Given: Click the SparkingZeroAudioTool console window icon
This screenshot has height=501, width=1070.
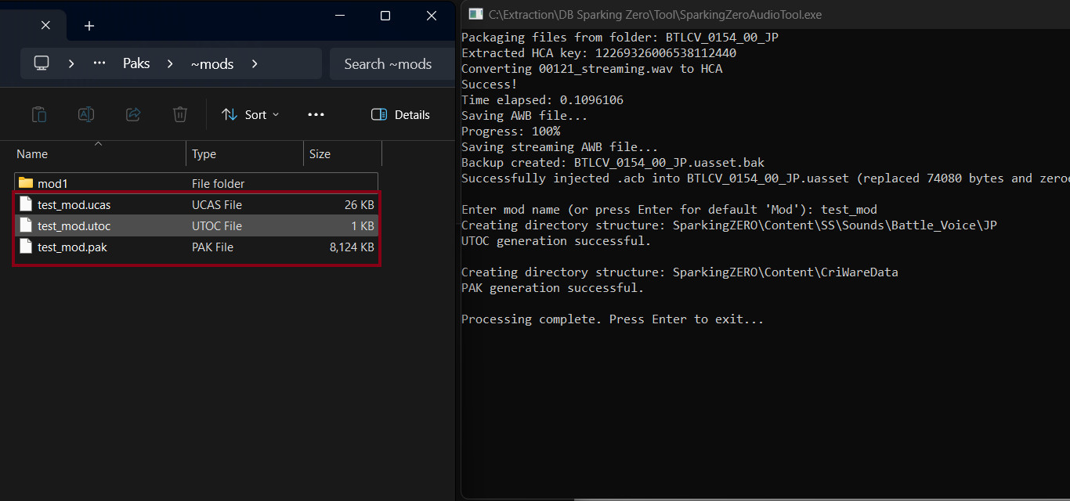Looking at the screenshot, I should (475, 14).
